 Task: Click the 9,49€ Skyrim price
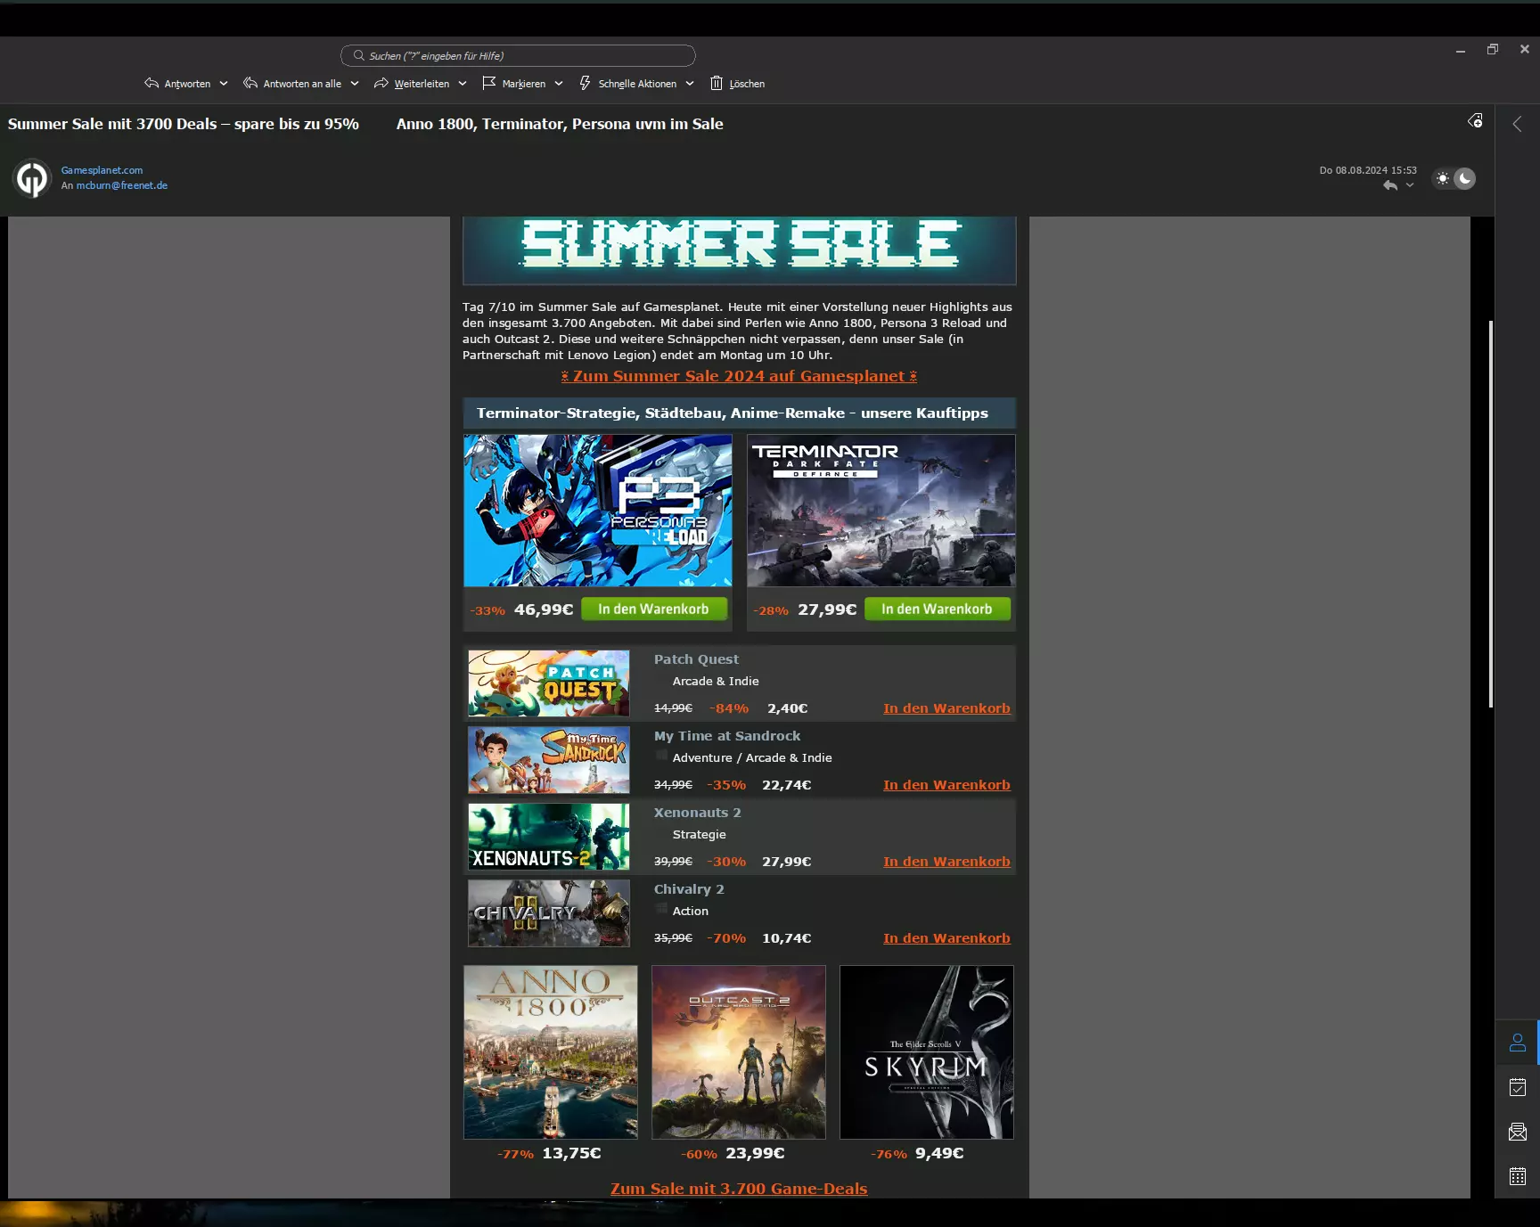coord(939,1153)
